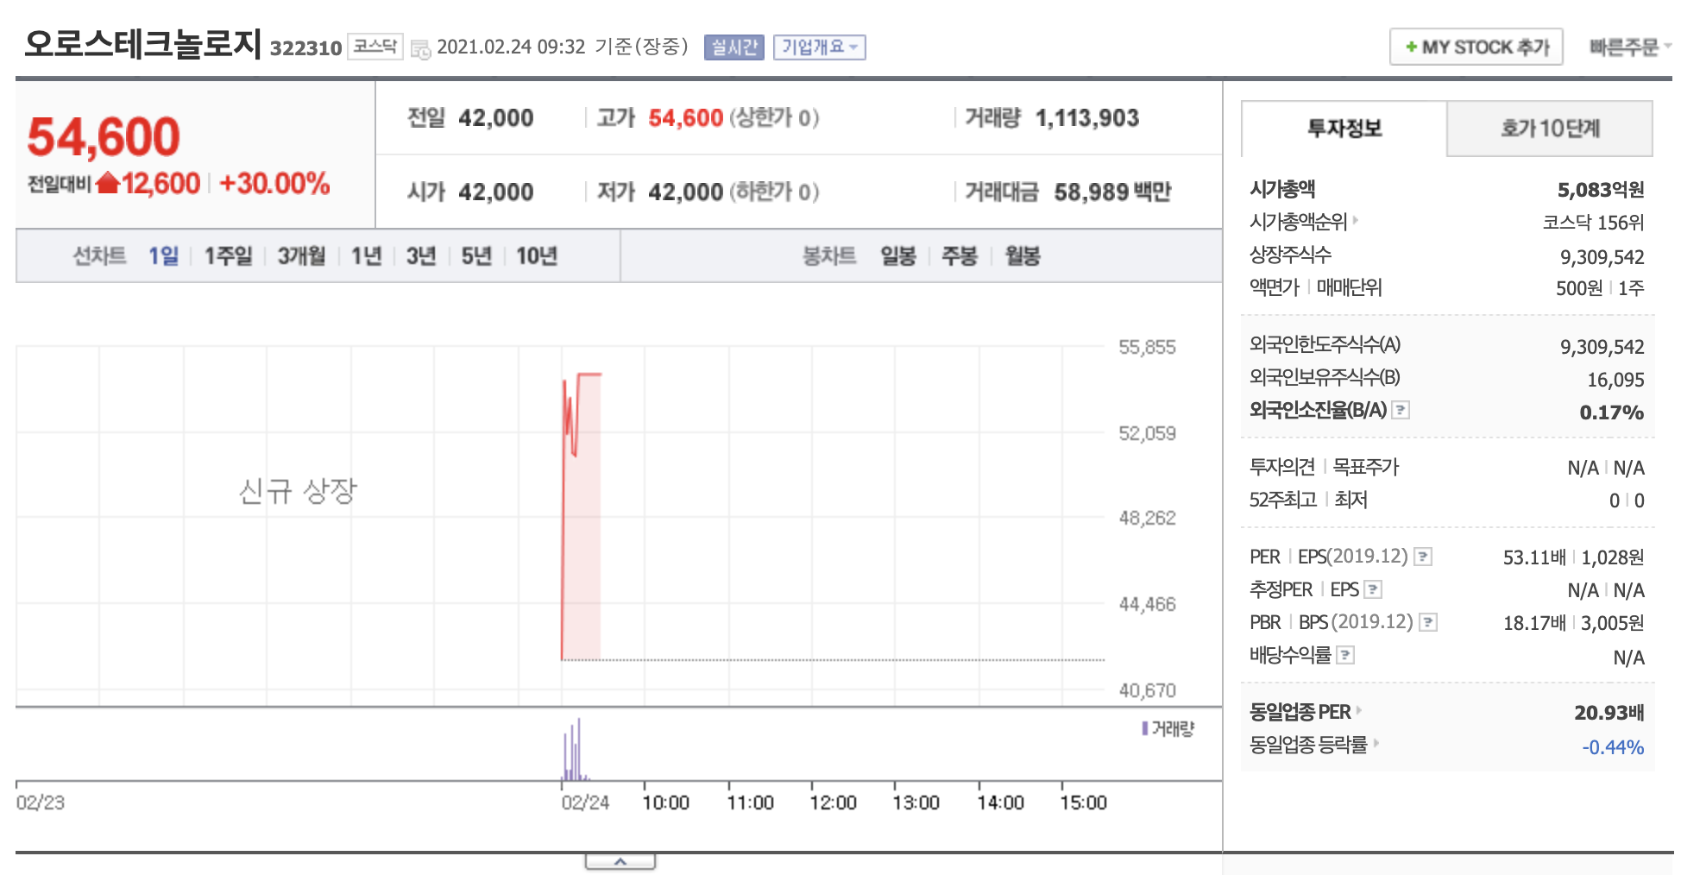
Task: Open help icon next to 외국인소진율(B/A)
Action: [x=1401, y=410]
